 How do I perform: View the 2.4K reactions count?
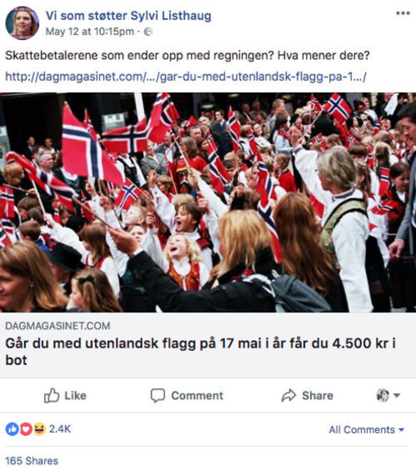pyautogui.click(x=60, y=429)
